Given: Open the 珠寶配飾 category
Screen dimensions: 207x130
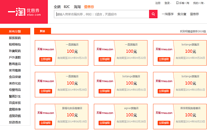Looking at the screenshot, I should click(15, 51).
